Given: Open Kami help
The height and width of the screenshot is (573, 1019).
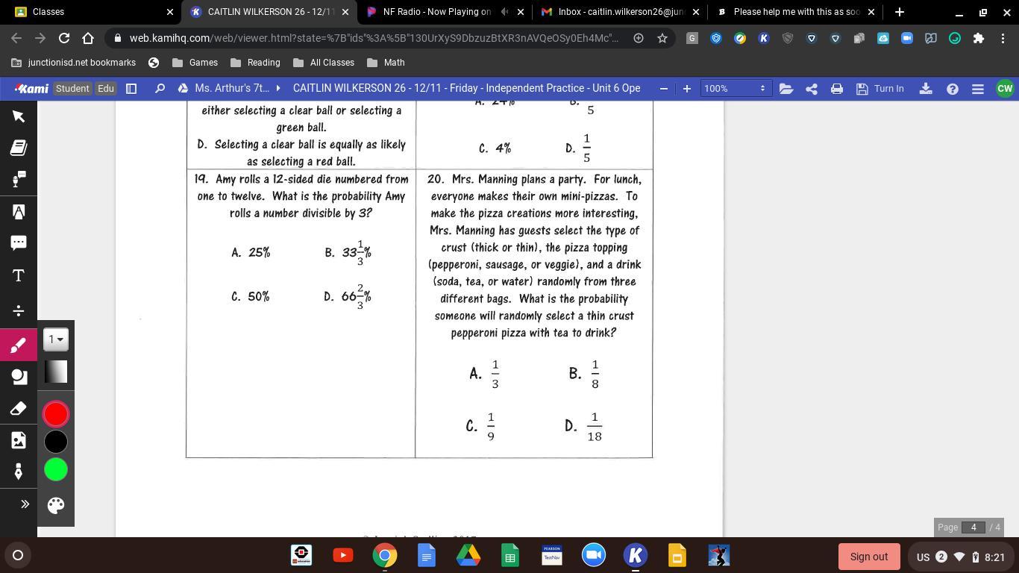Looking at the screenshot, I should click(953, 89).
